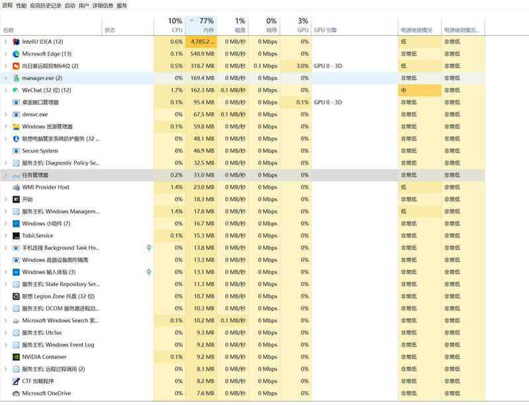Image resolution: width=529 pixels, height=405 pixels.
Task: Select the 服务主机: DCOM 服务器进程 row
Action: tap(242, 308)
